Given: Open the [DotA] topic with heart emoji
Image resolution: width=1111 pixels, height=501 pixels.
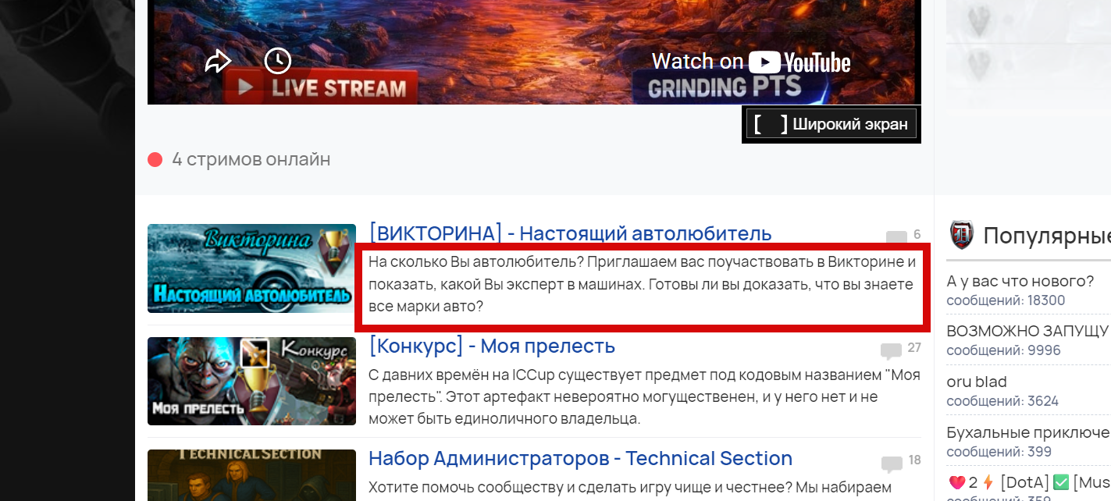Looking at the screenshot, I should click(x=1028, y=482).
